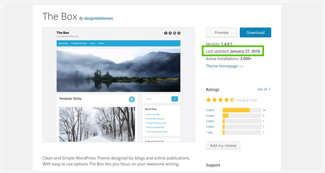
Task: Click the blue search magnifier button
Action: point(175,99)
